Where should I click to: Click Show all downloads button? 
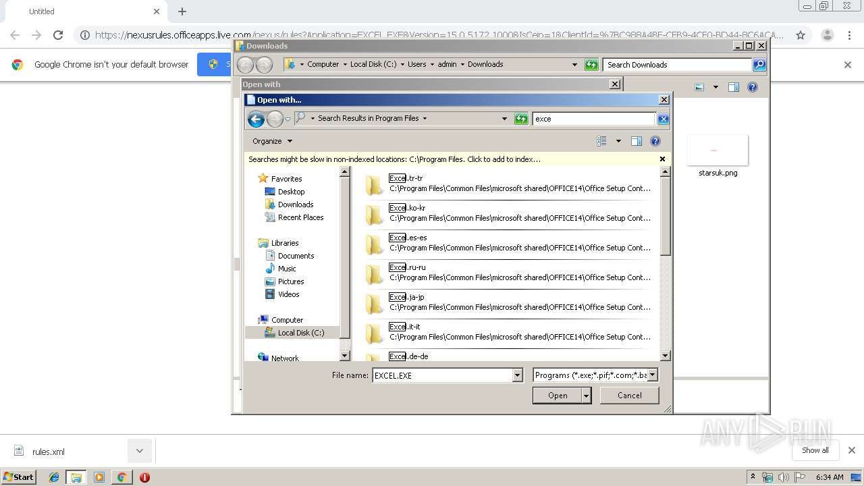click(x=815, y=450)
